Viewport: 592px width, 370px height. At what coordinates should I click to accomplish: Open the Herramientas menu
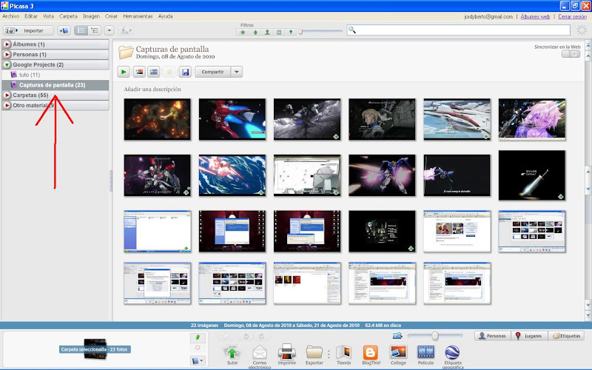coord(138,16)
